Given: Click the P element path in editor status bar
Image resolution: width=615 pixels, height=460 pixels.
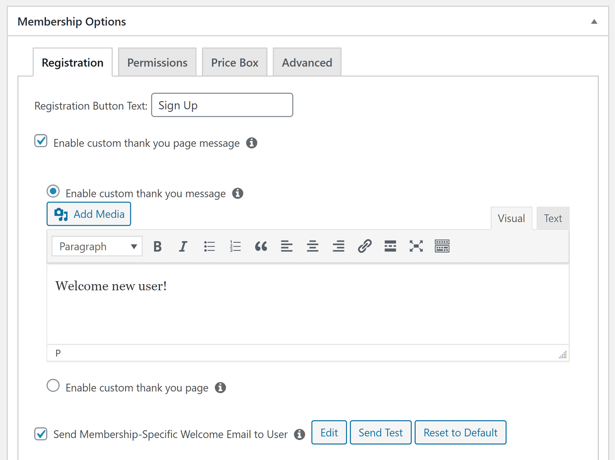Looking at the screenshot, I should click(58, 353).
